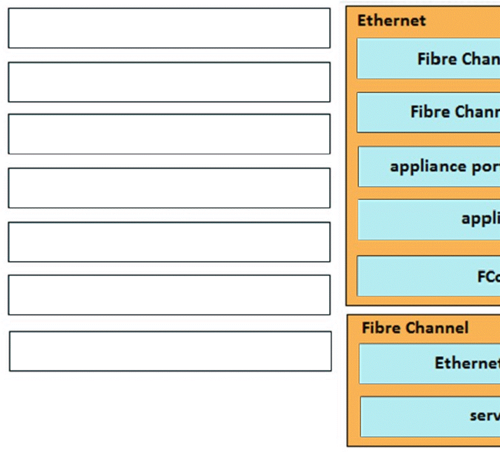
Task: Click the 'Ethernet' group heading
Action: coord(391,21)
